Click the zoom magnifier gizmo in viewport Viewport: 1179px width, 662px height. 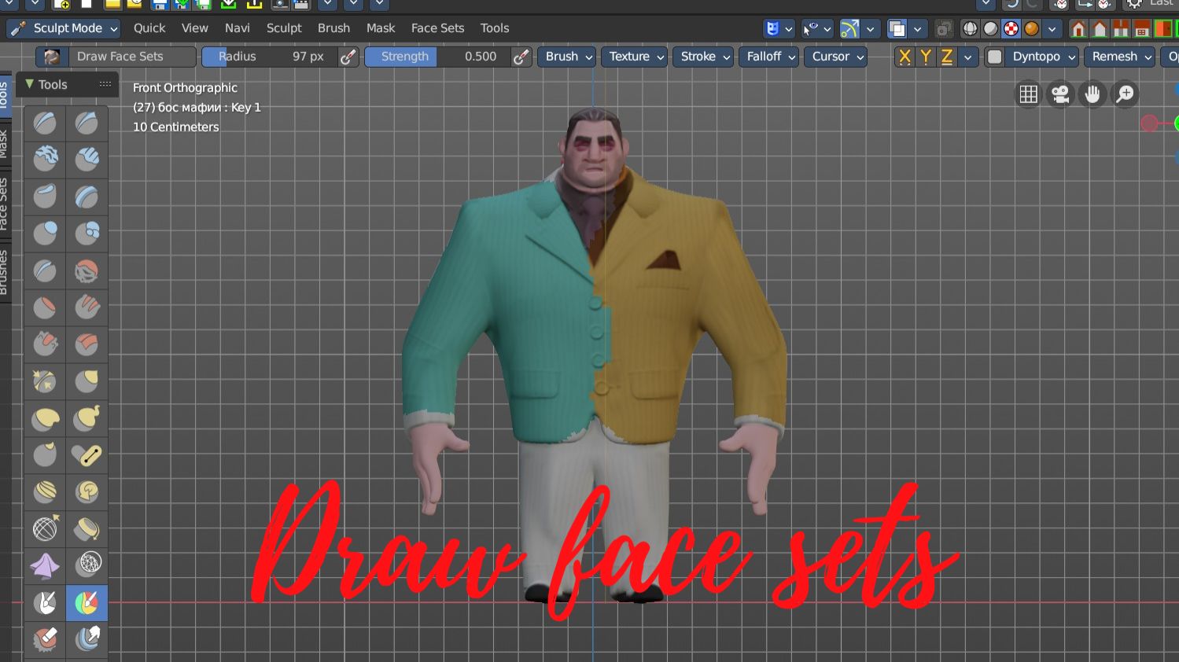tap(1126, 94)
